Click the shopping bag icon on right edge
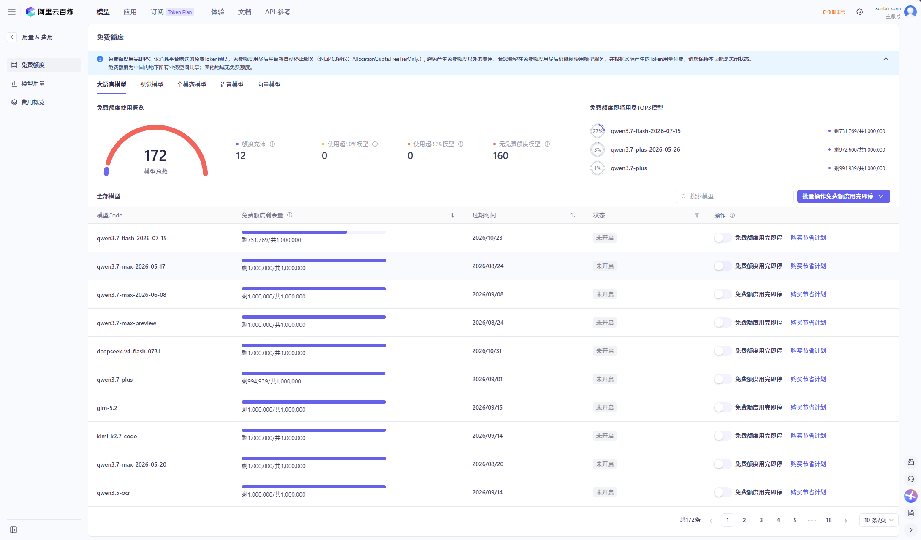This screenshot has height=540, width=921. tap(911, 462)
